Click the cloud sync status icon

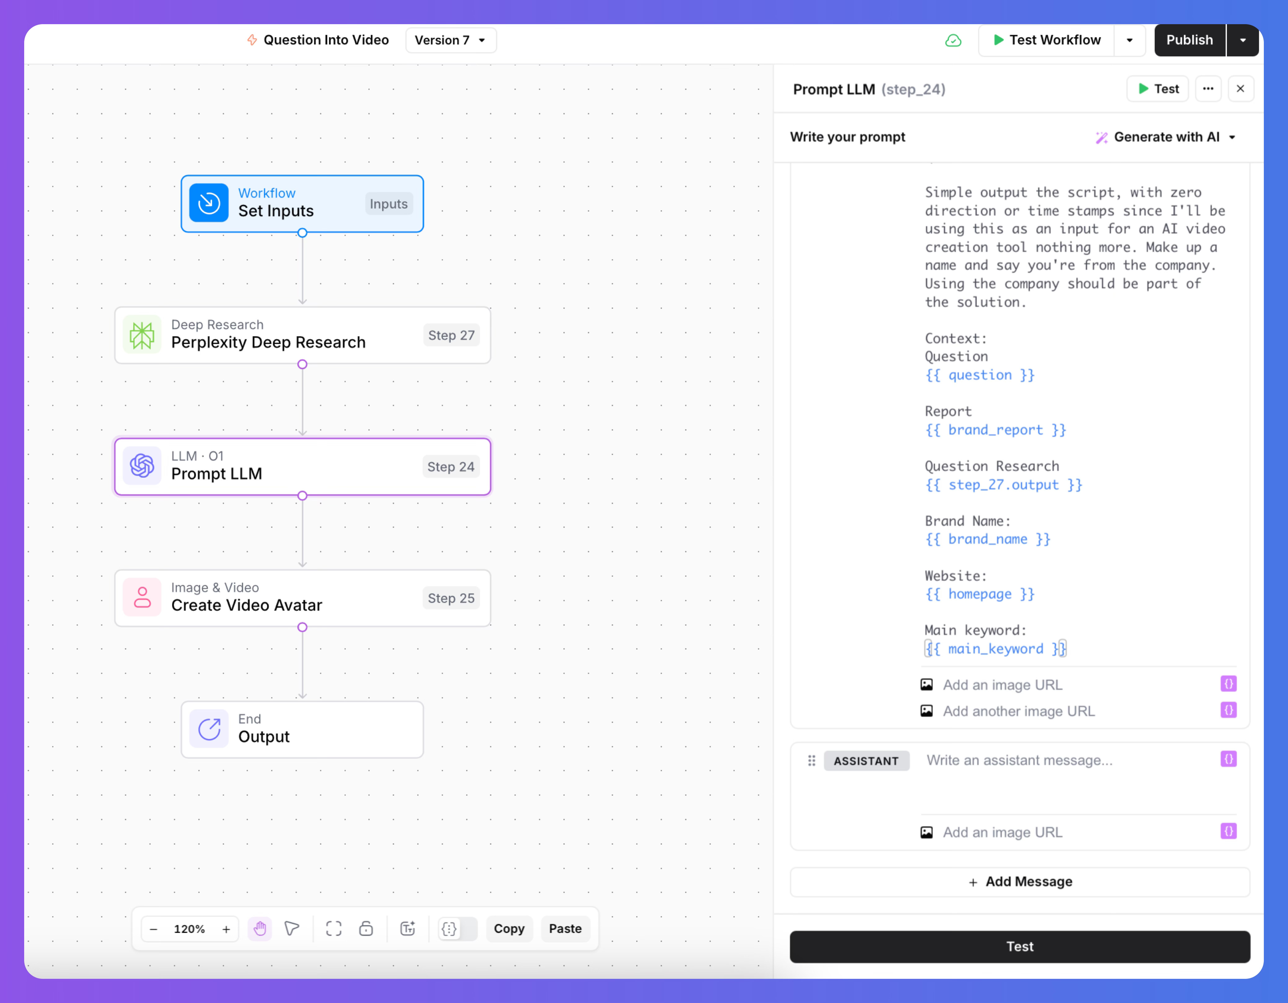[953, 40]
